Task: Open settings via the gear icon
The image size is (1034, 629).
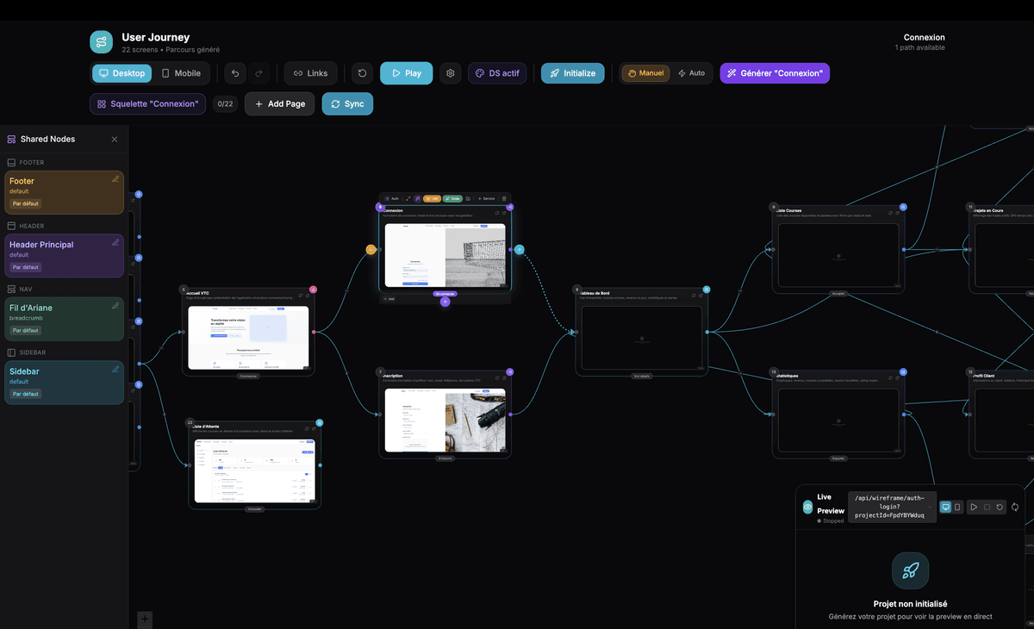Action: coord(450,73)
